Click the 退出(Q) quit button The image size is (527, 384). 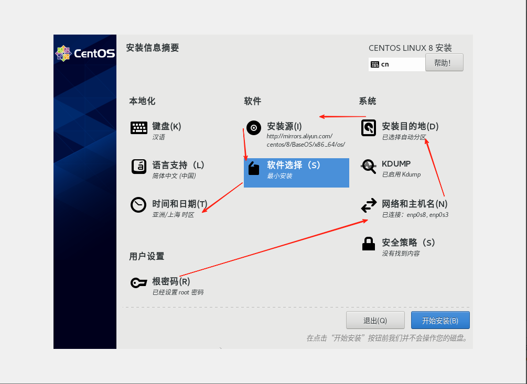click(375, 321)
